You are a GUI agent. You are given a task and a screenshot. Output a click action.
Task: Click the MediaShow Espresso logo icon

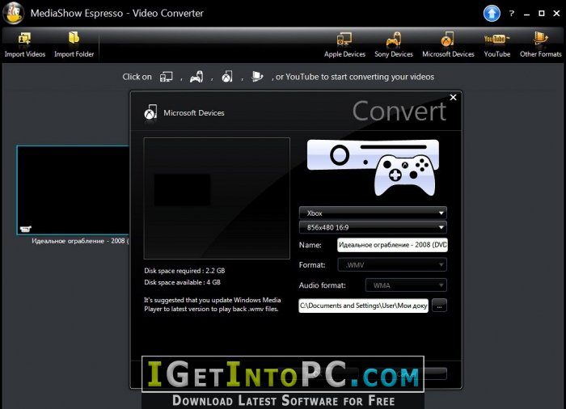click(x=14, y=14)
